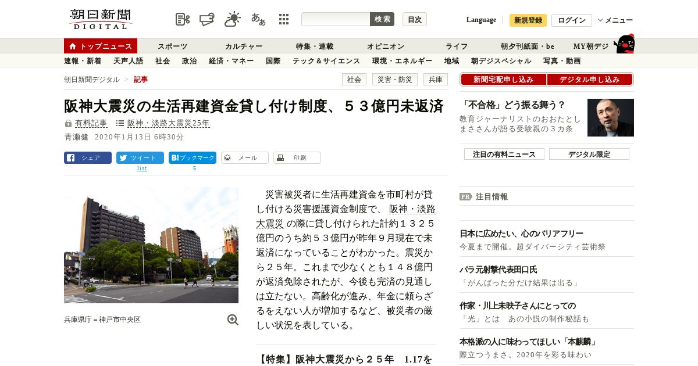Viewport: 698px width, 366px height.
Task: Click the Twitter list count link
Action: (142, 168)
